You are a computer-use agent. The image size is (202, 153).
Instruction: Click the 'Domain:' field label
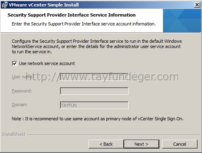20,105
